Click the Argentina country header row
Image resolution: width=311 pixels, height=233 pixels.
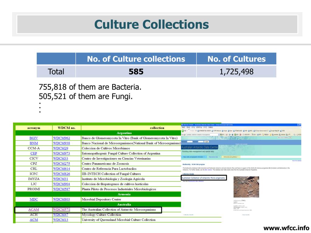click(98, 133)
